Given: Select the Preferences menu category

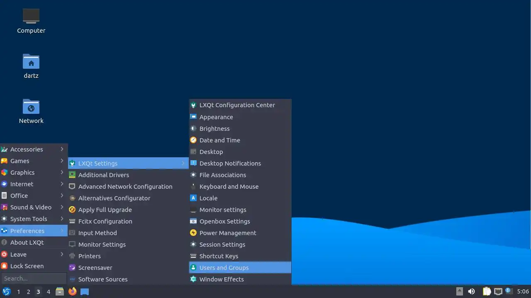Looking at the screenshot, I should (34, 231).
